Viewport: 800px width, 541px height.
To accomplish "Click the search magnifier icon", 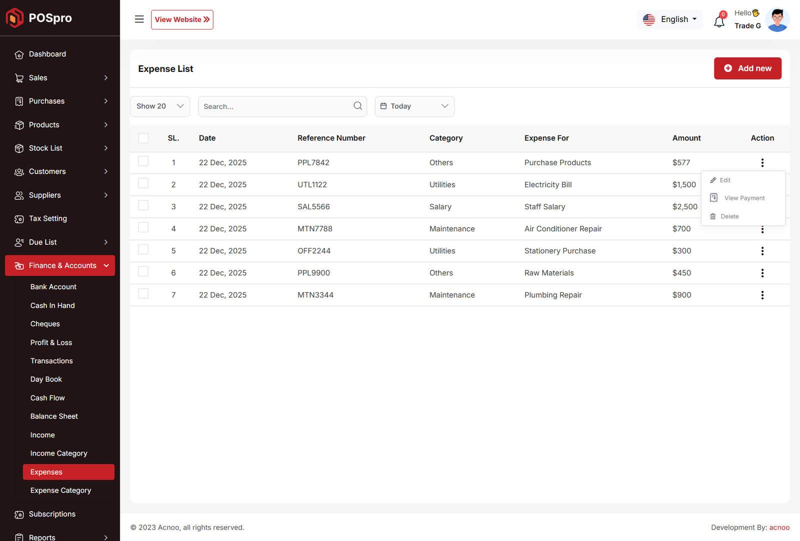I will (x=357, y=106).
